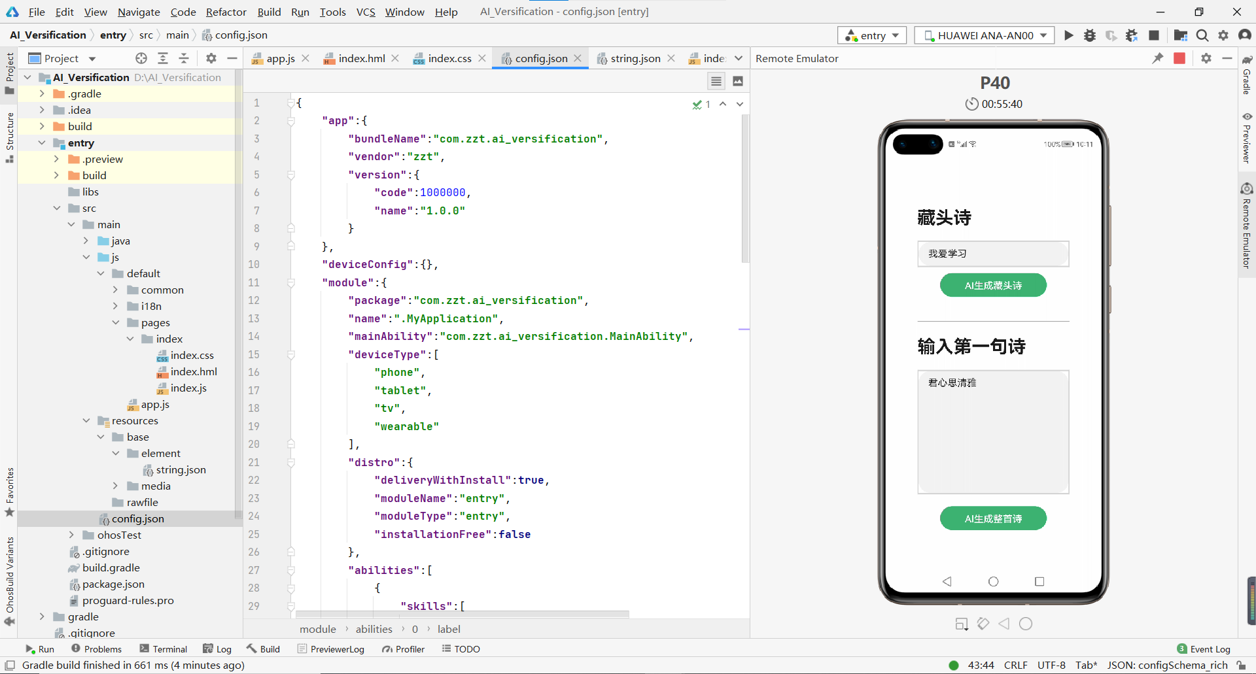Image resolution: width=1256 pixels, height=674 pixels.
Task: Close the index.css tab
Action: pos(482,58)
